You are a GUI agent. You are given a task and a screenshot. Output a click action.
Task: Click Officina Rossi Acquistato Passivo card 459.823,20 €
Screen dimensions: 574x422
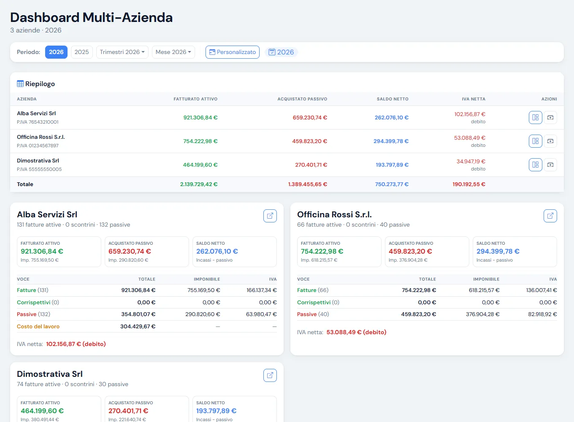[x=427, y=252]
